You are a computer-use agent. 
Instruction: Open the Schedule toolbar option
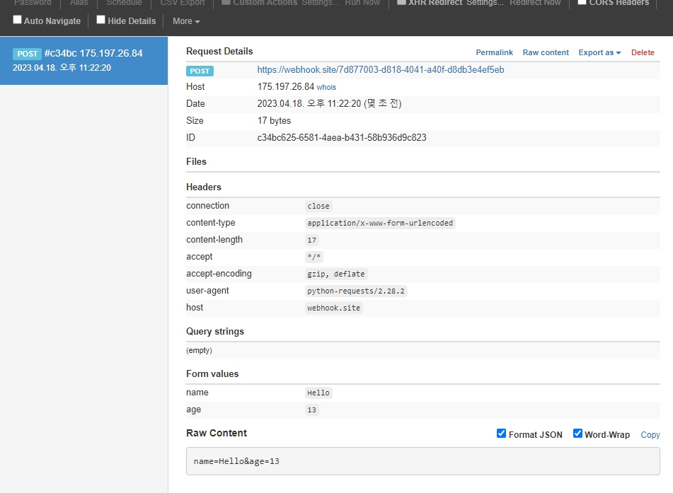click(x=124, y=3)
